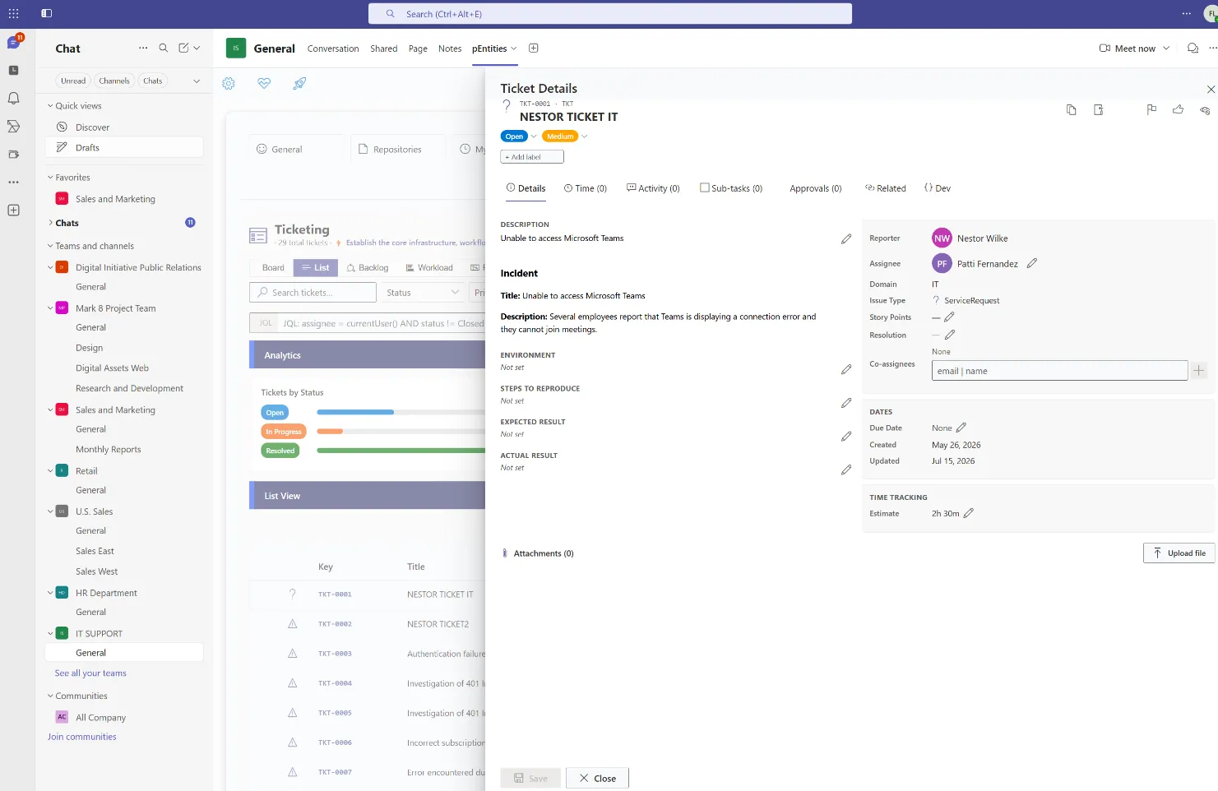Open the ticket status dropdown next to Open
Screen dimensions: 1218x791
[x=534, y=136]
